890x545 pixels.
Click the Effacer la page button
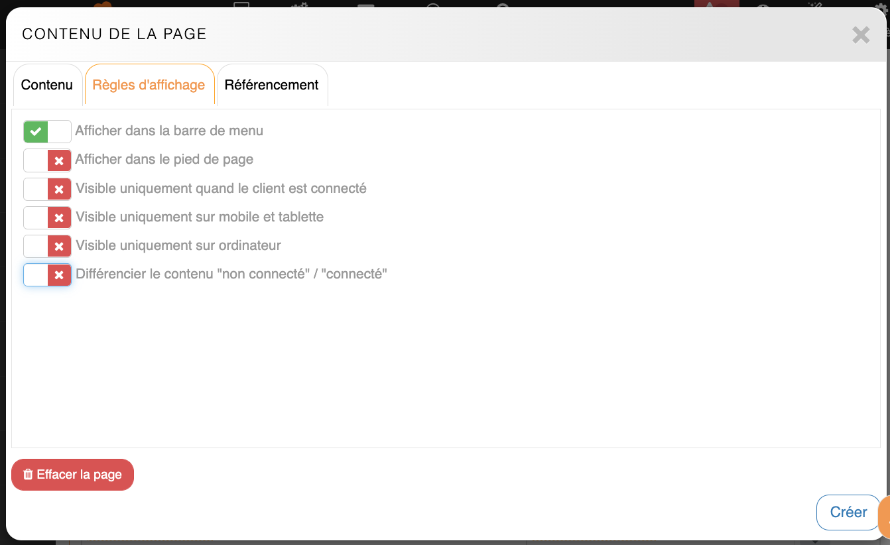(72, 475)
